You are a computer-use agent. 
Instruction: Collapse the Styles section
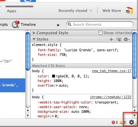pos(34,39)
